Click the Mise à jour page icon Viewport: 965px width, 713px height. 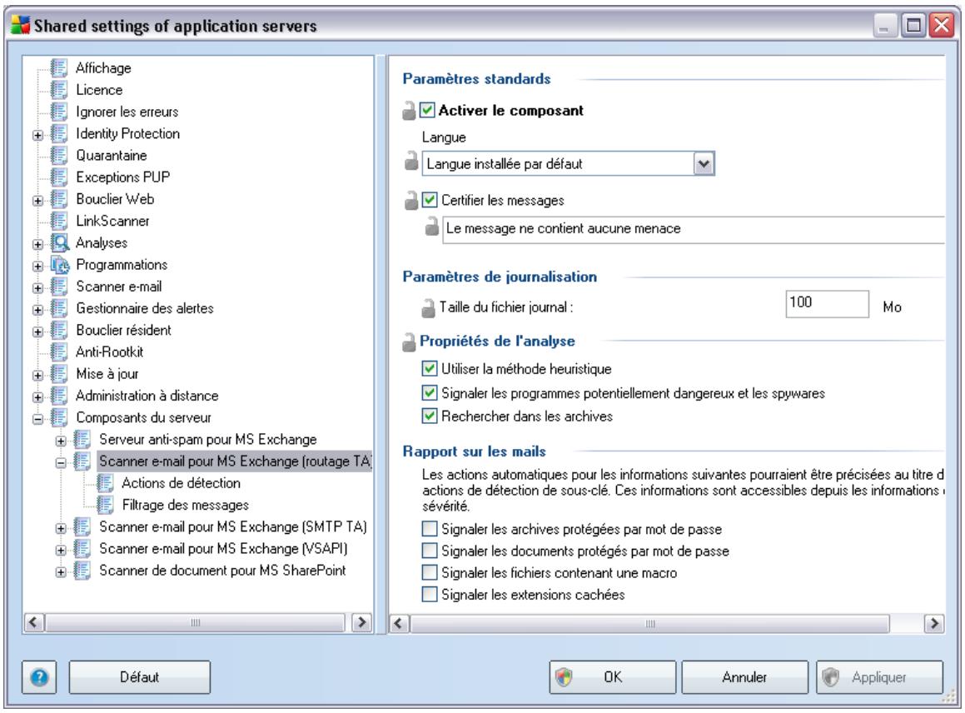pyautogui.click(x=59, y=374)
